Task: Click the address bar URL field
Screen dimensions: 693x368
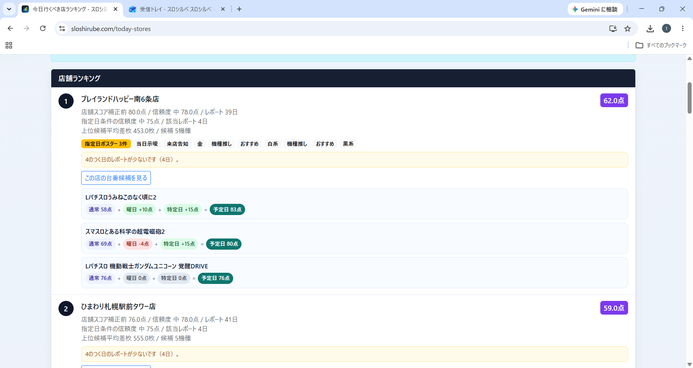Action: [x=332, y=29]
